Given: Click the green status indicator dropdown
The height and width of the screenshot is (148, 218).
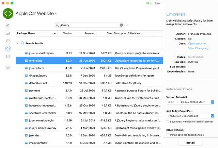Looking at the screenshot, I should tap(149, 3).
